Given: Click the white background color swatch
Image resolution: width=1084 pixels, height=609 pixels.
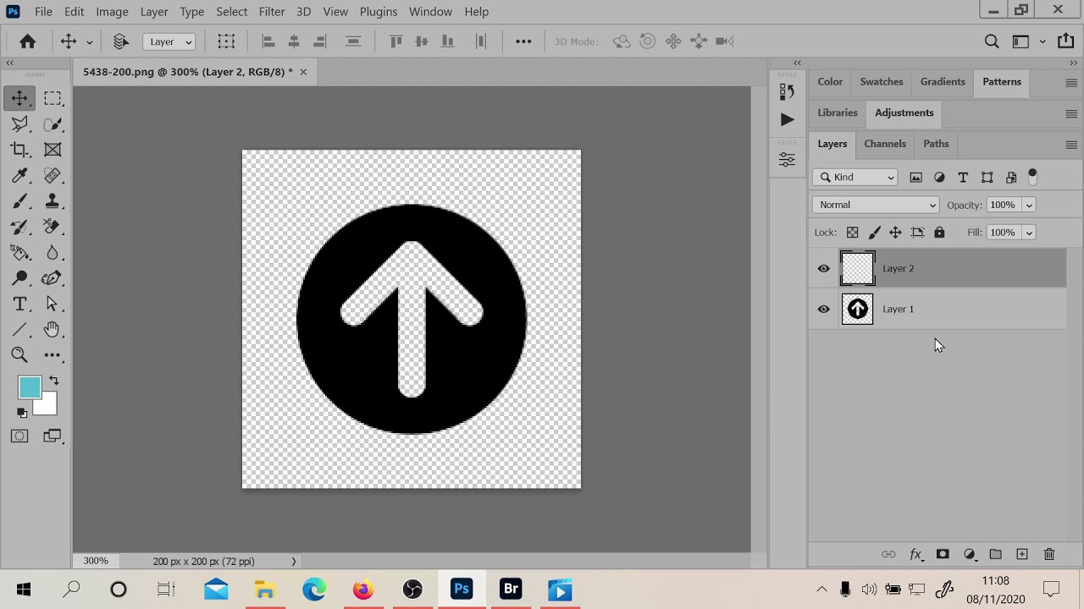Looking at the screenshot, I should (x=49, y=408).
